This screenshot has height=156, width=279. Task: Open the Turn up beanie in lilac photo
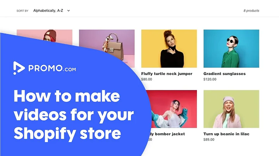[231, 109]
